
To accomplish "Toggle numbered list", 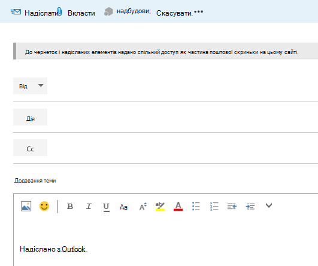I will 214,206.
